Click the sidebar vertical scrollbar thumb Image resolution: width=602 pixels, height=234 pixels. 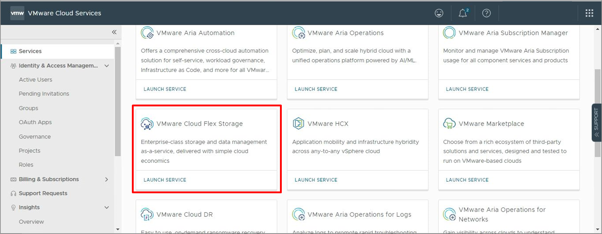coord(118,101)
